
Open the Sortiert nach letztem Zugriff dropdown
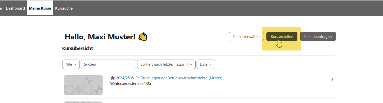click(x=166, y=64)
